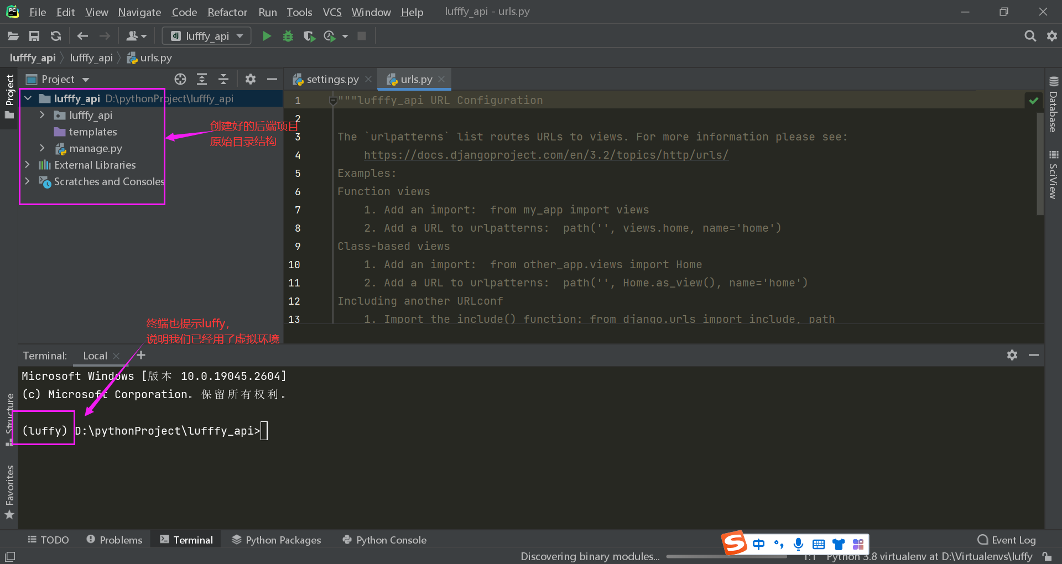This screenshot has width=1062, height=564.
Task: Select opened file target icon in Project panel
Action: [180, 79]
